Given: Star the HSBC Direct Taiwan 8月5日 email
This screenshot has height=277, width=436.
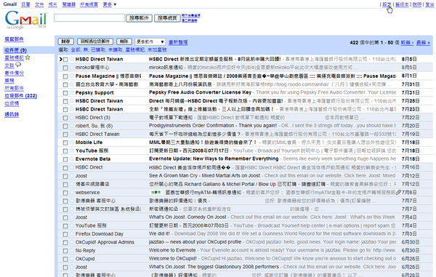Looking at the screenshot, I should point(71,59).
